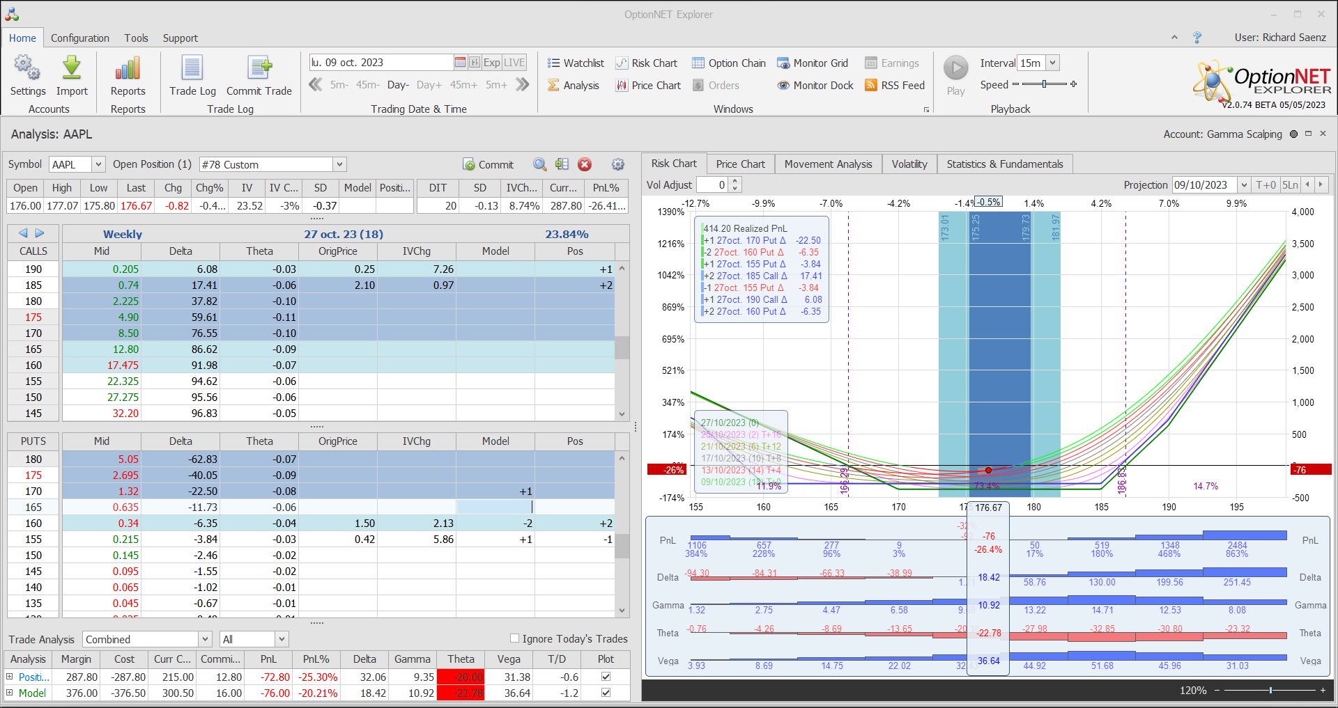Switch to Statistics & Fundamentals tab
Image resolution: width=1338 pixels, height=708 pixels.
tap(1005, 164)
